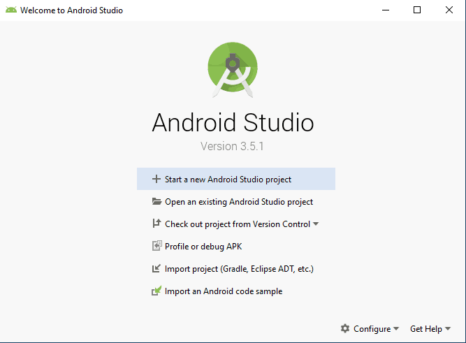Click the Android Studio compass logo

coord(233,70)
